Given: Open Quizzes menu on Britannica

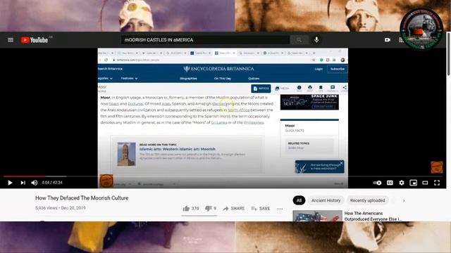Looking at the screenshot, I should tap(254, 78).
